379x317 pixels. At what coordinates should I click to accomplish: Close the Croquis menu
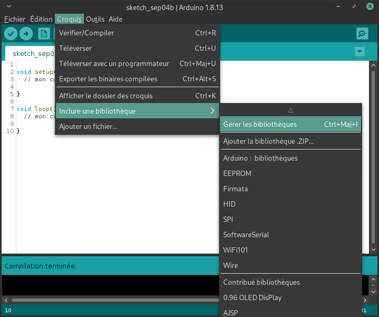[x=69, y=19]
